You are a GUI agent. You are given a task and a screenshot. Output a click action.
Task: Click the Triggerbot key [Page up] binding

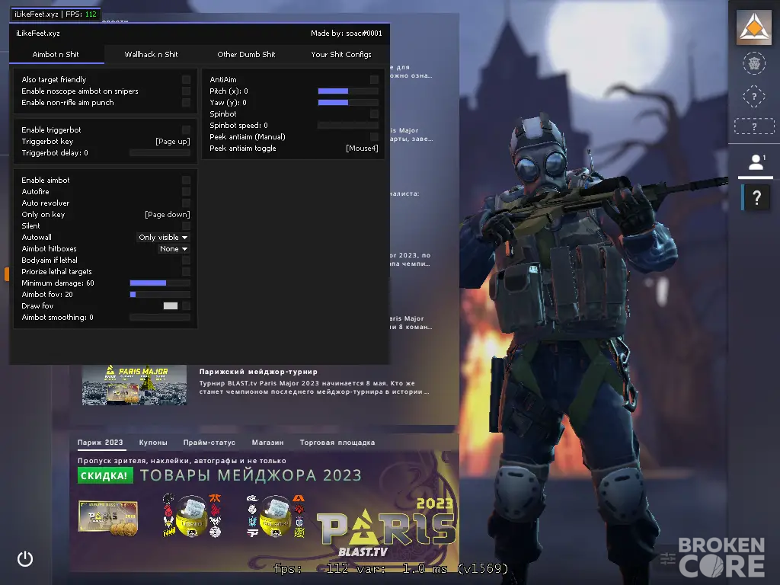tap(173, 141)
